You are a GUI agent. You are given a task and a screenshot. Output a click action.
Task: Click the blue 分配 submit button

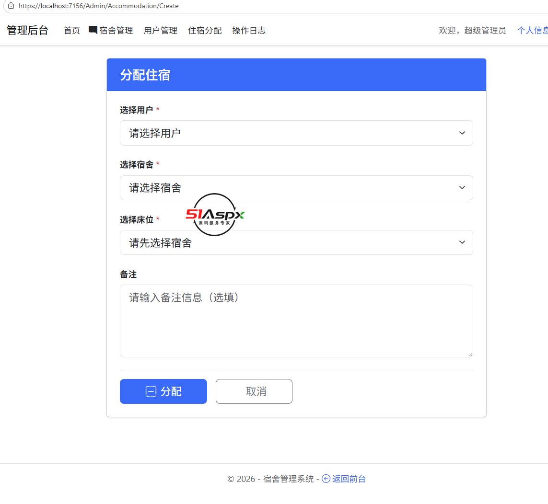(x=163, y=391)
